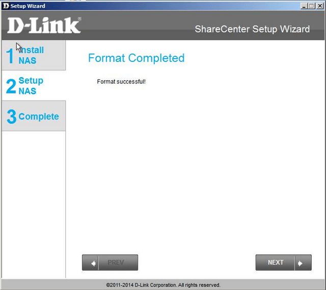Click the Setup Wizard title bar icon
Viewport: 326px width, 290px height.
click(x=6, y=6)
